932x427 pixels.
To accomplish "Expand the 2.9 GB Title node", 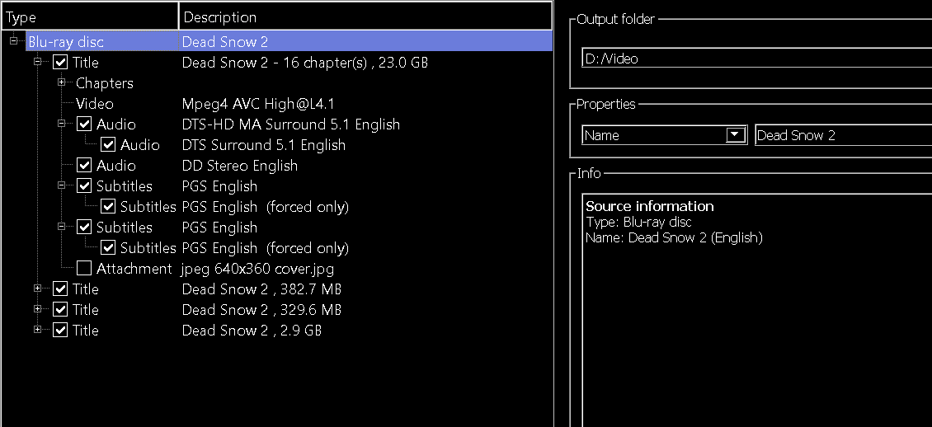I will click(x=37, y=329).
